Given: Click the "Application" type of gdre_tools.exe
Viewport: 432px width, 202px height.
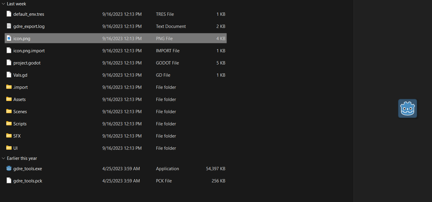Looking at the screenshot, I should pos(168,169).
